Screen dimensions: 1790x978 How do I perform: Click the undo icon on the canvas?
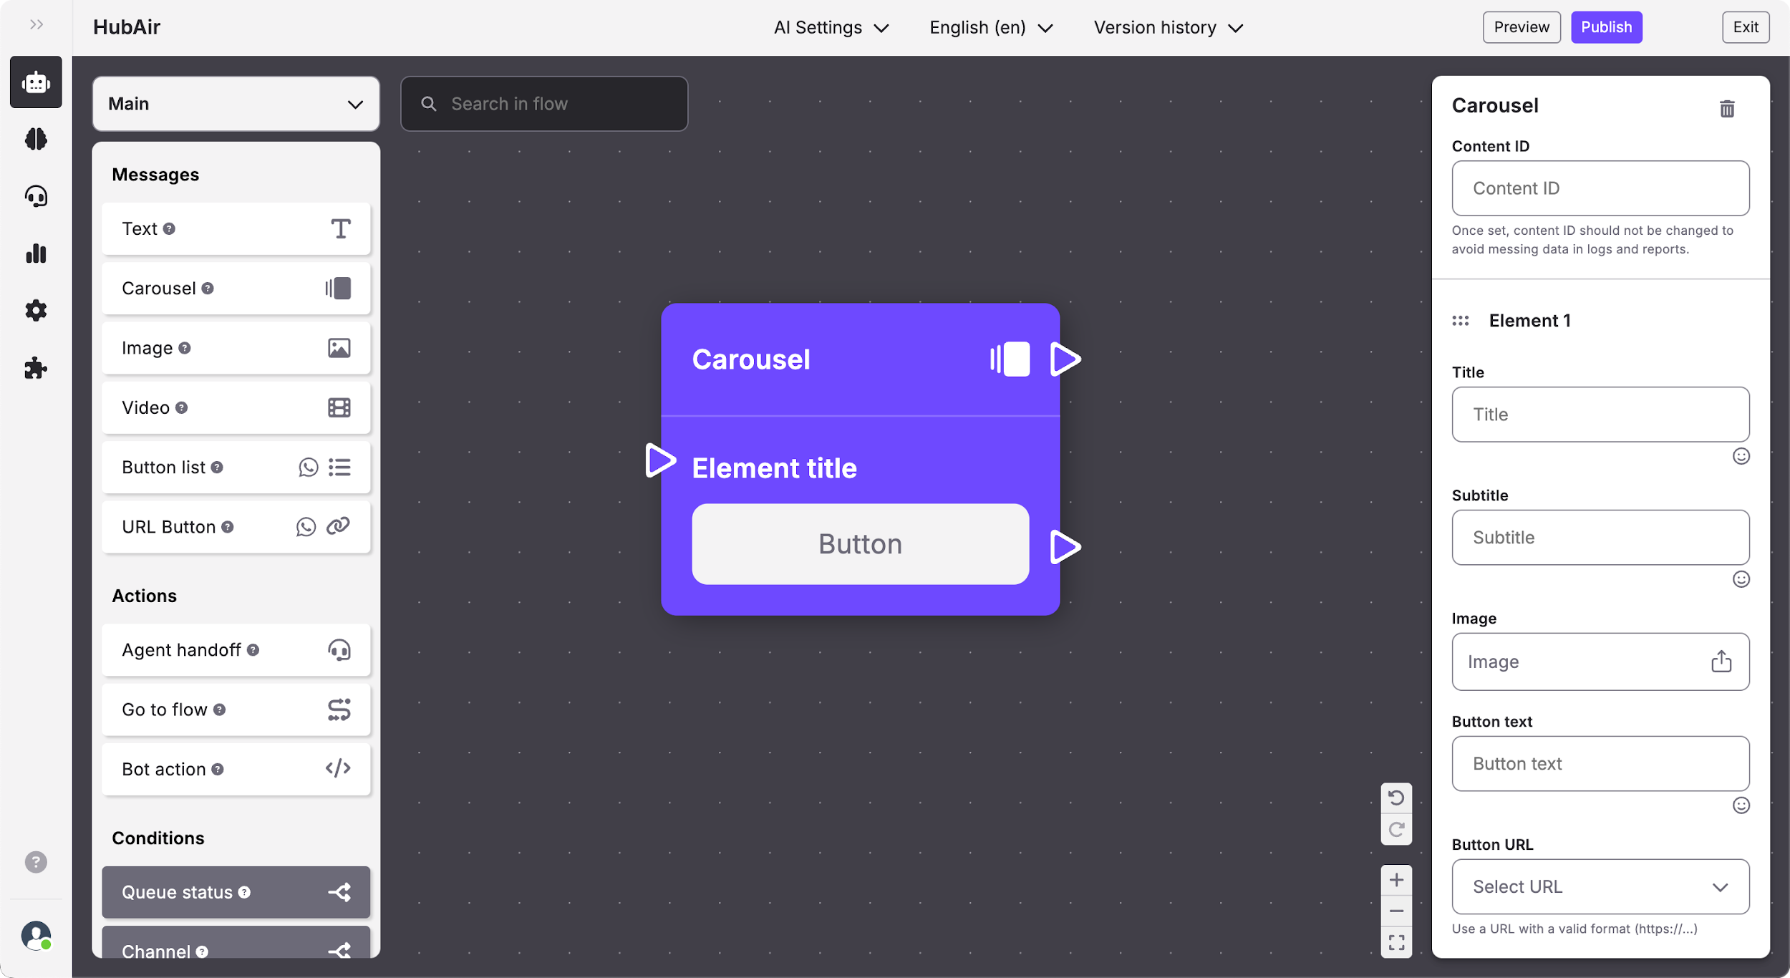(x=1395, y=798)
